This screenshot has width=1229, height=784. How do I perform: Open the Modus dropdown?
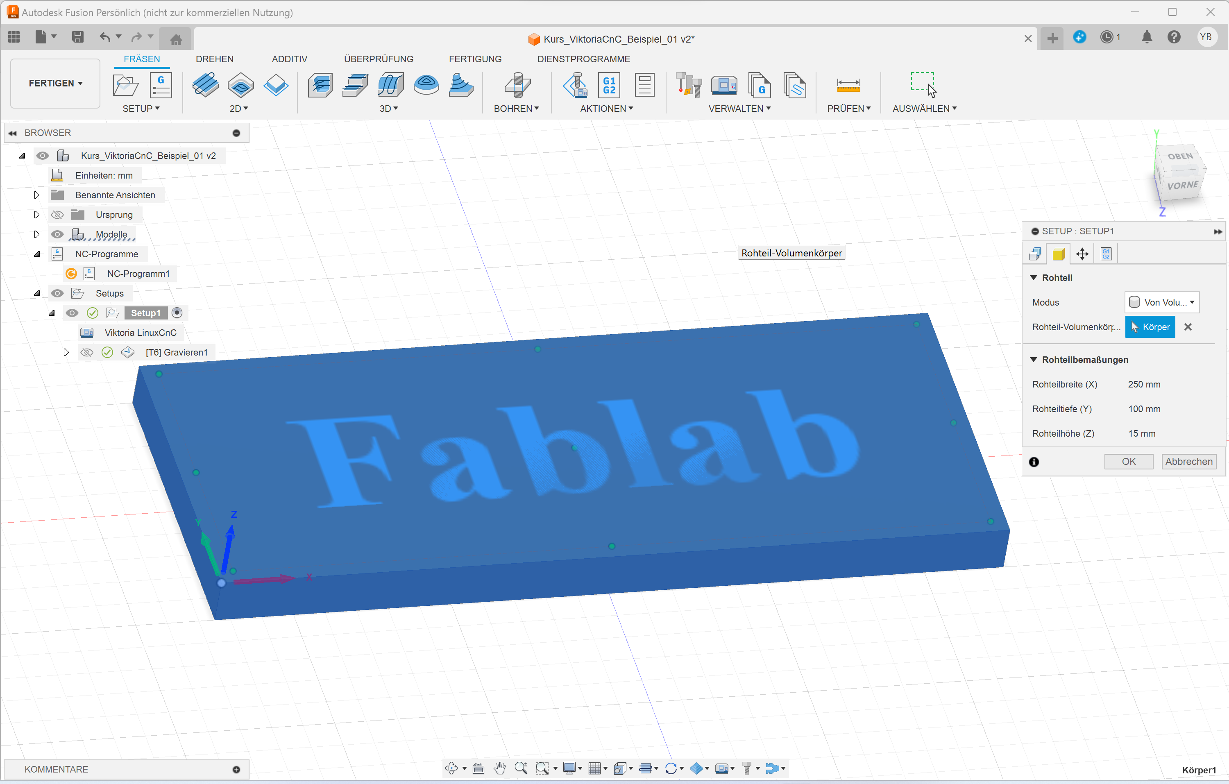point(1162,303)
